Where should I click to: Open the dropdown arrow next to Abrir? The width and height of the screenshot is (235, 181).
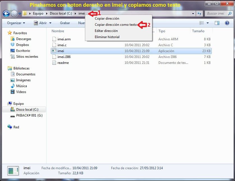tap(50, 23)
